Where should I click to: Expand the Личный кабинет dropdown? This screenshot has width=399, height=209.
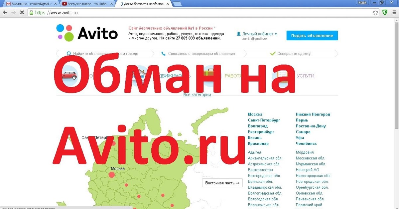[x=257, y=34]
